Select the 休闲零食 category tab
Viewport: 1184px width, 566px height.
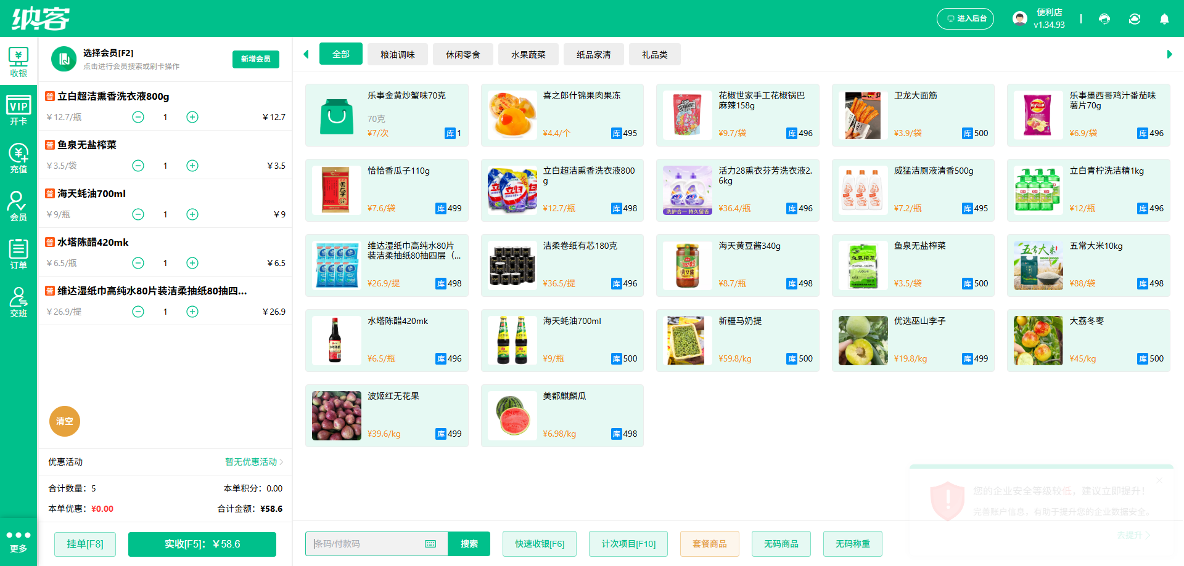[463, 54]
